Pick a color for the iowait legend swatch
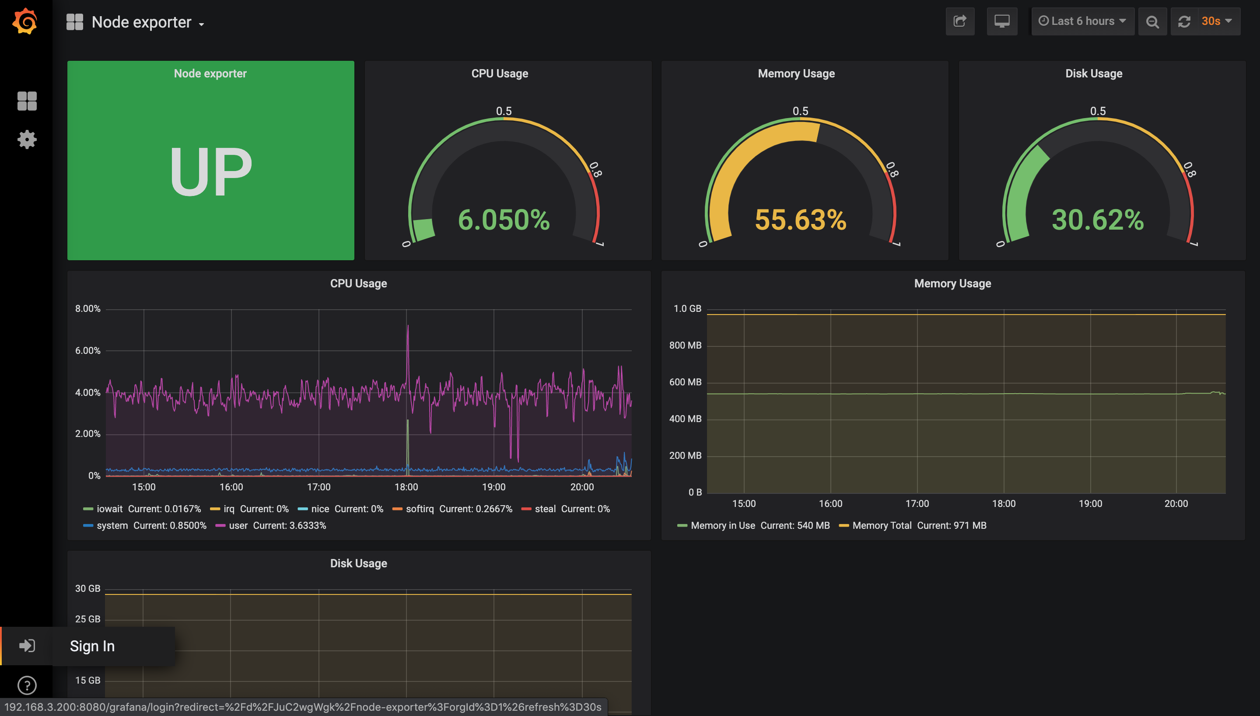The image size is (1260, 716). [x=88, y=509]
